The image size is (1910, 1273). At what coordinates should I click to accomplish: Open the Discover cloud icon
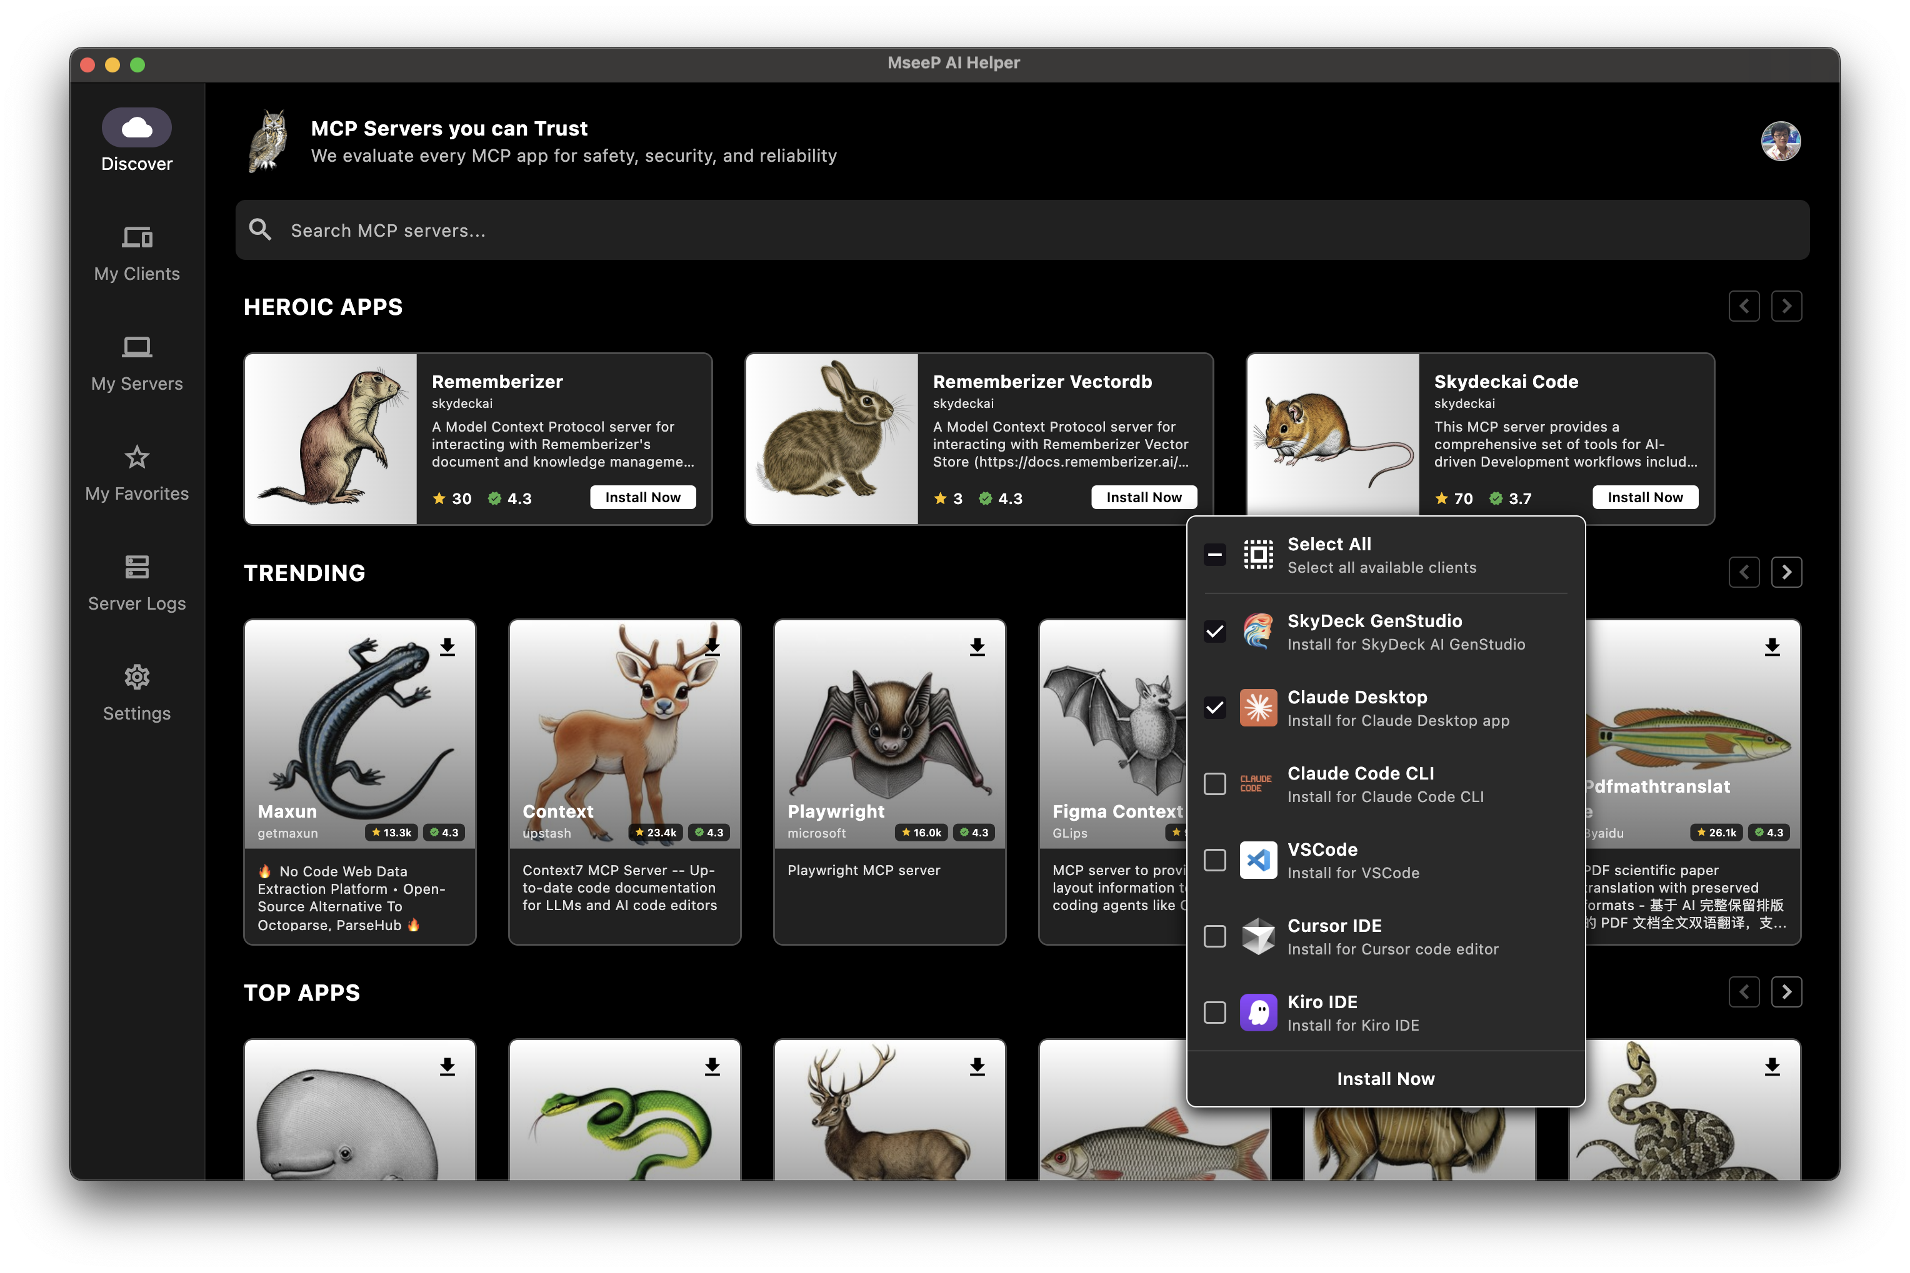click(136, 127)
